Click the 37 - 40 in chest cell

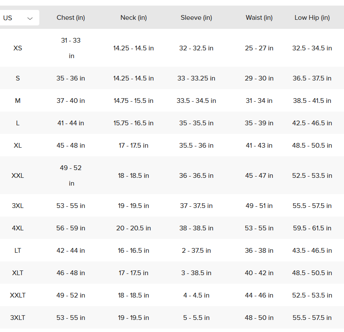(71, 101)
